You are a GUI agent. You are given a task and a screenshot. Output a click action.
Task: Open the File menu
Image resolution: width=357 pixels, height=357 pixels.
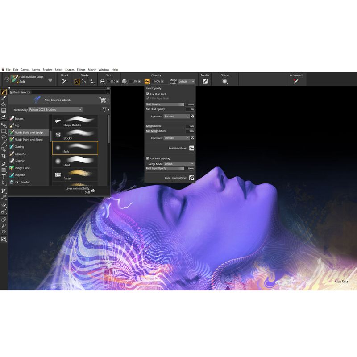(x=8, y=70)
